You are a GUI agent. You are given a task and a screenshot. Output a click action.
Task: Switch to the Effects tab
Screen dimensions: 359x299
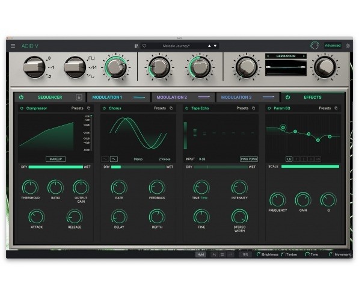pos(313,97)
